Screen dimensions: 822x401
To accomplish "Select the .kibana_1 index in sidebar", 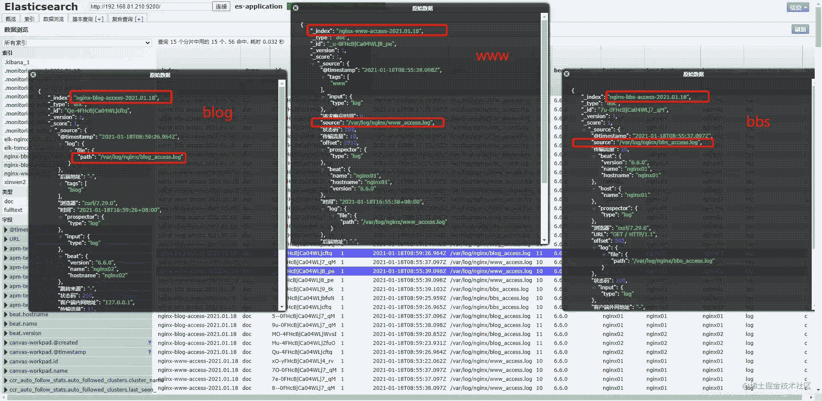I will (x=17, y=62).
